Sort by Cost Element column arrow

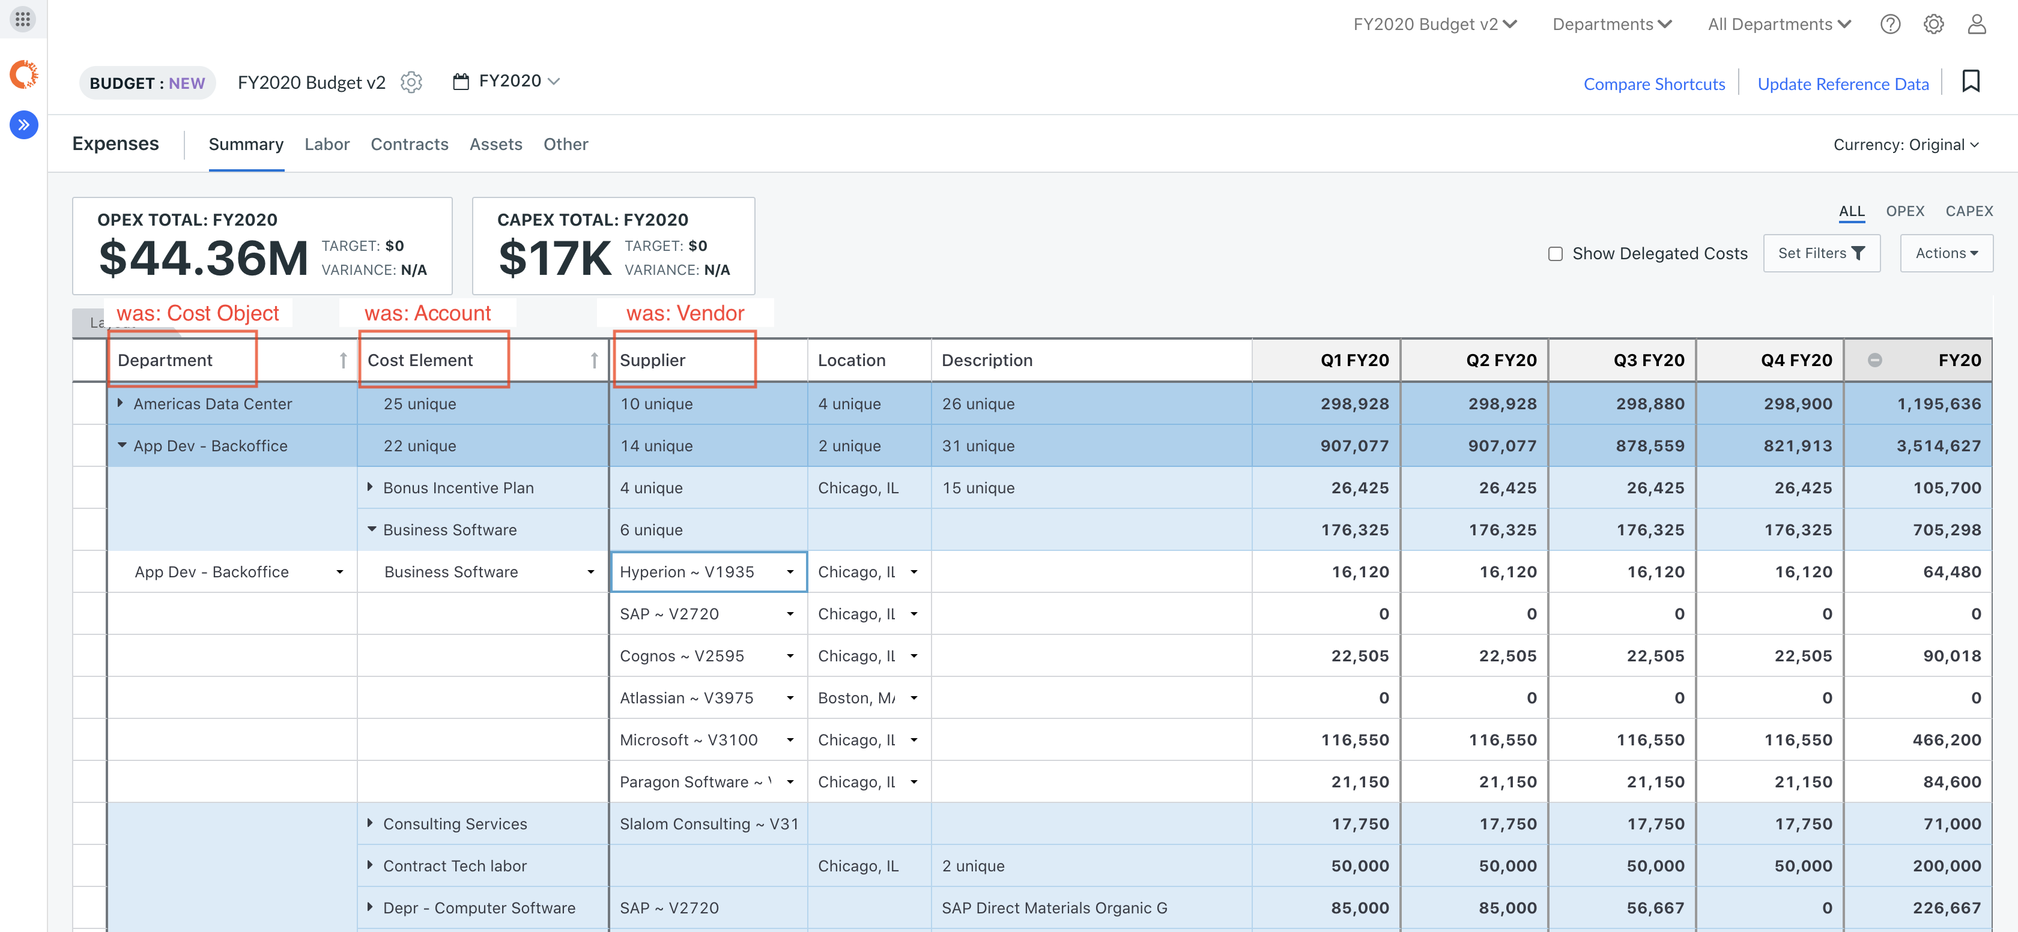click(594, 360)
